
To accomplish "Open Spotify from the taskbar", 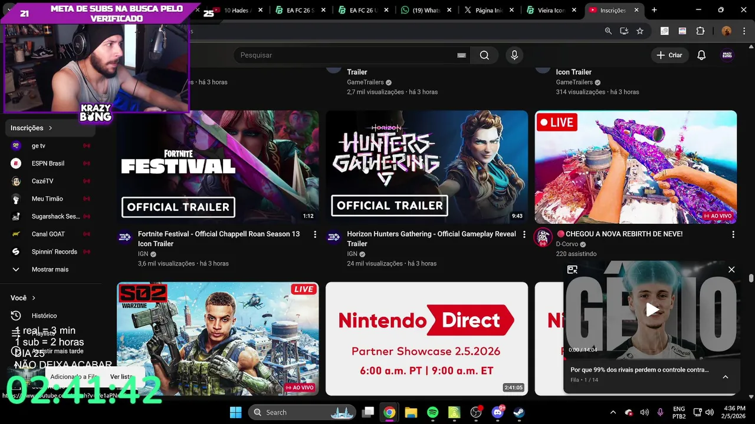I will (432, 412).
